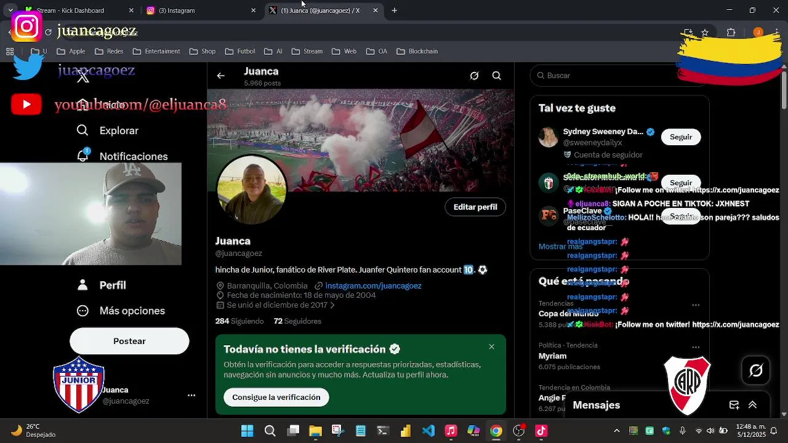
Task: Open OBS Studio from taskbar
Action: click(x=519, y=431)
